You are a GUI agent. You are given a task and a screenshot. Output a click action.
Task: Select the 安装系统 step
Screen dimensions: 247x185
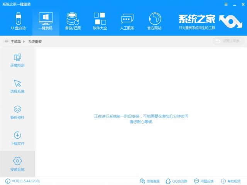(17, 164)
